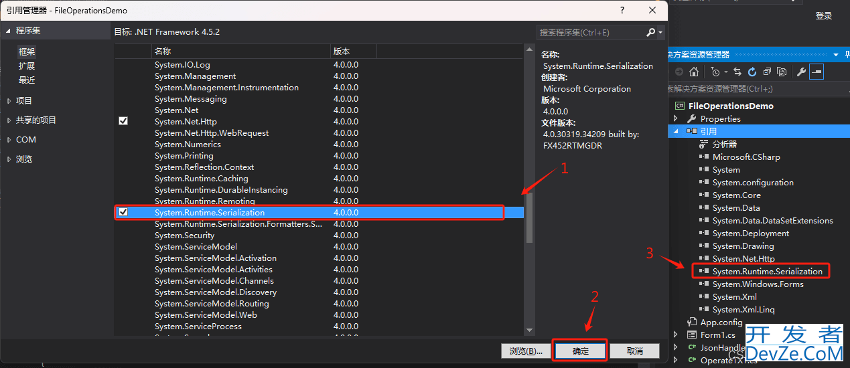Click the reference icon beside Microsoft.CSharp
This screenshot has height=368, width=850.
point(704,157)
